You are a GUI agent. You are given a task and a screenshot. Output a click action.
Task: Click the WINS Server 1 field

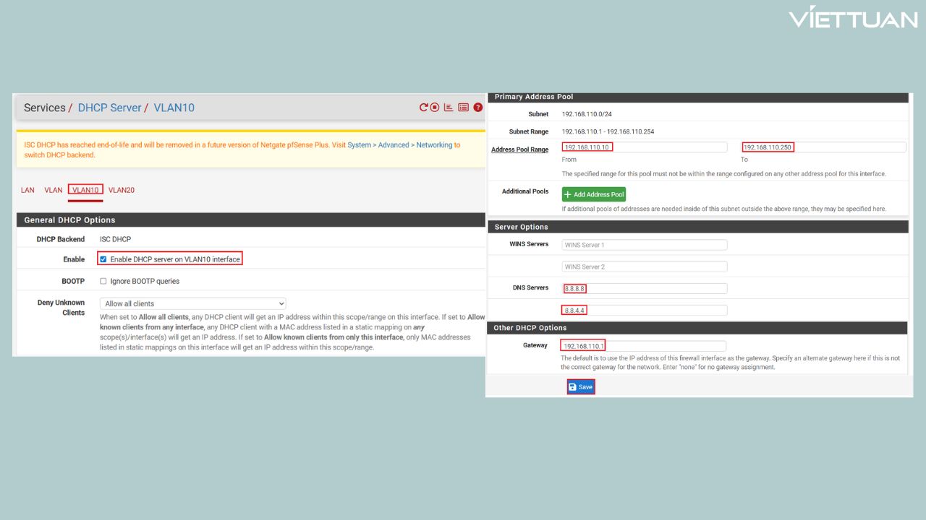coord(644,245)
